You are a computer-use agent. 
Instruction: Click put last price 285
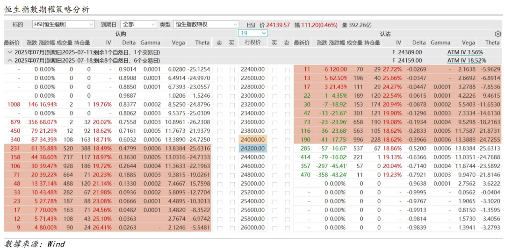pyautogui.click(x=305, y=149)
